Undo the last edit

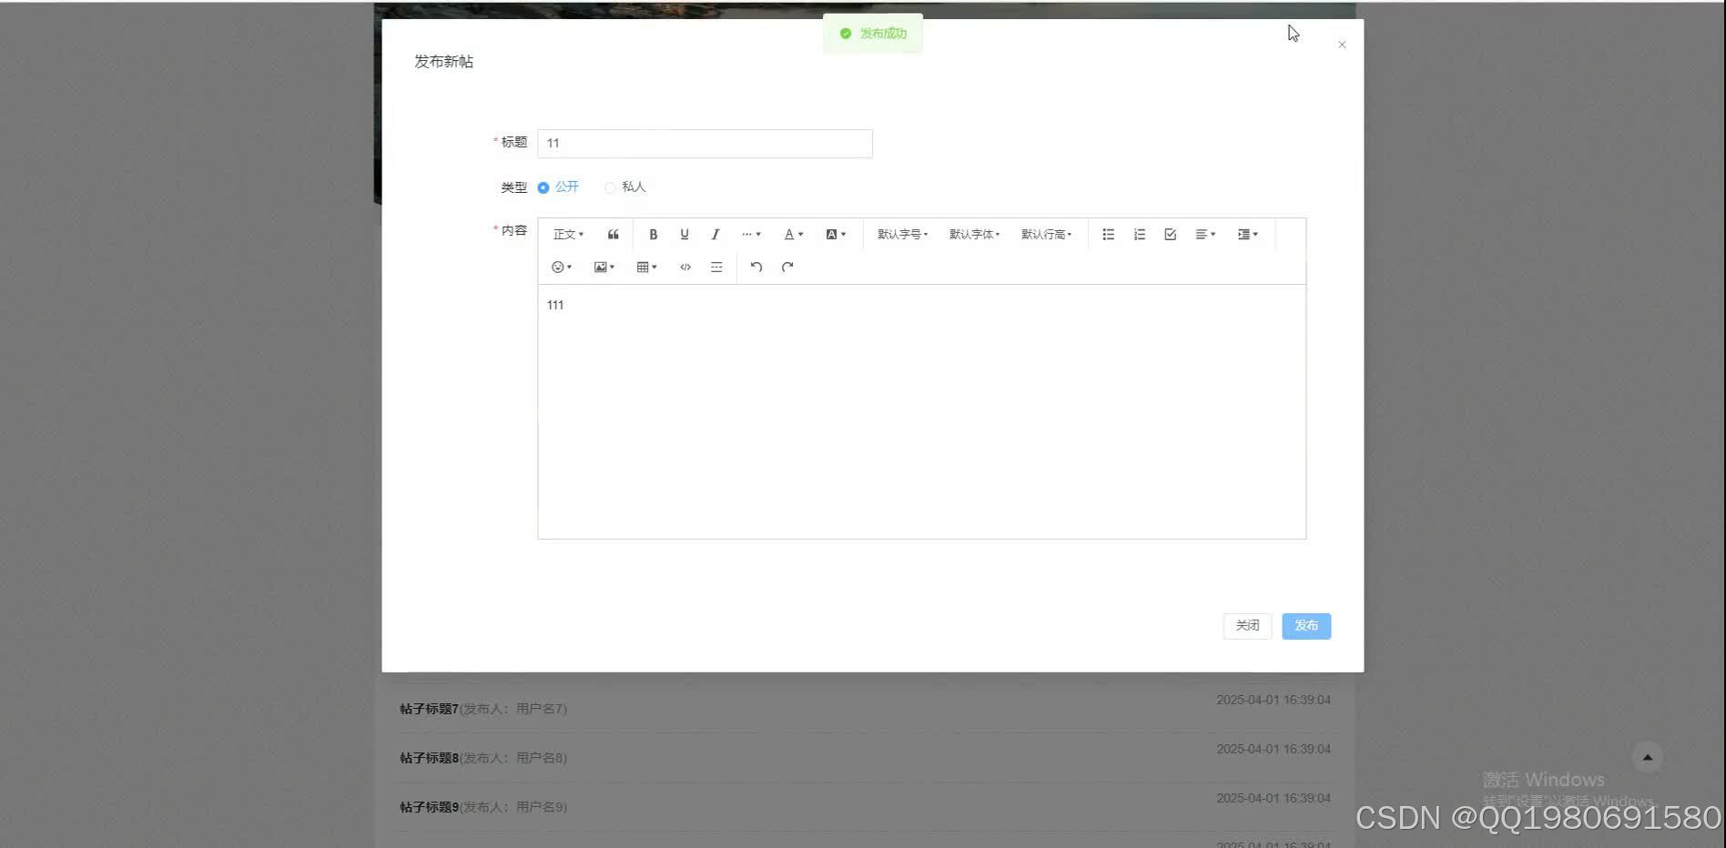(756, 268)
